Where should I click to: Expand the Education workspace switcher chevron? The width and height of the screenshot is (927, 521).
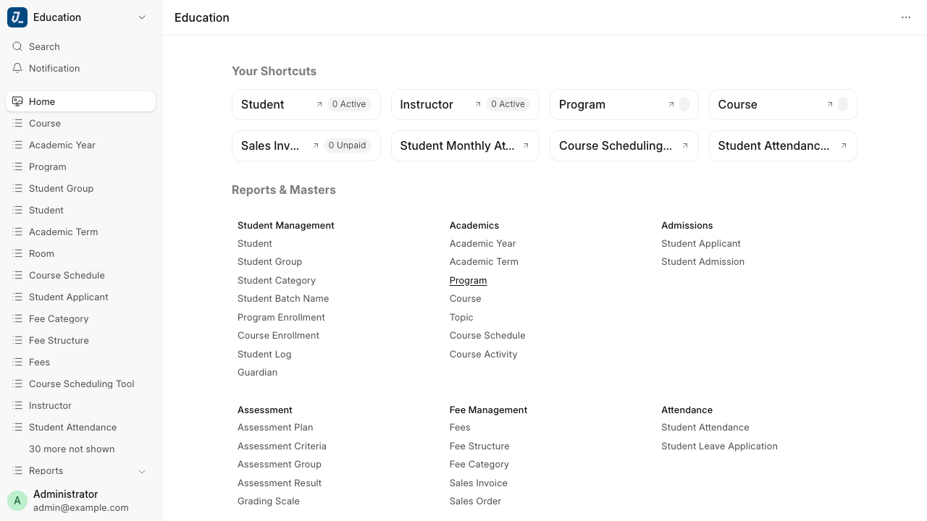pyautogui.click(x=142, y=17)
